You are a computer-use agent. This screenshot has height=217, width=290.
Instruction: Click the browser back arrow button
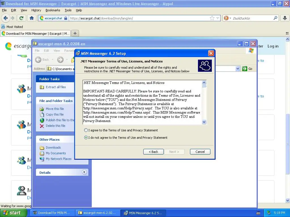5,18
